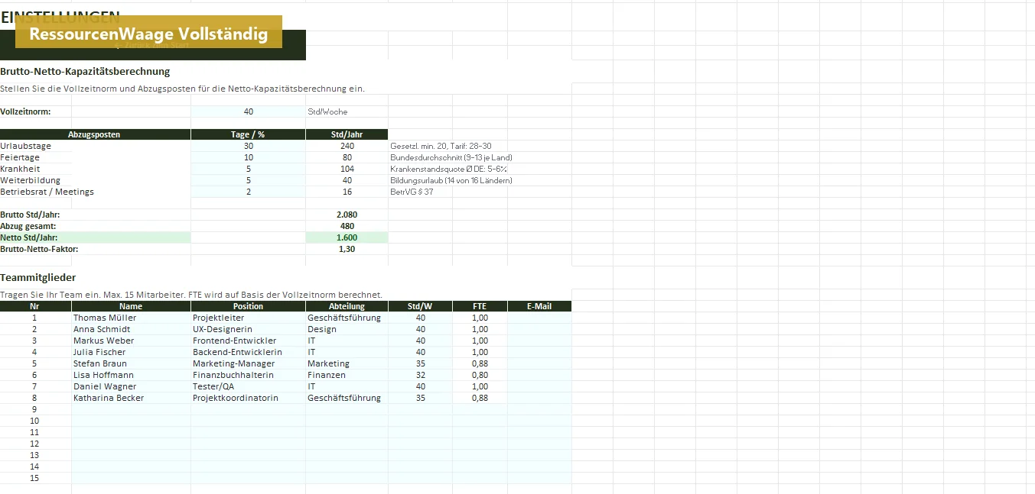The width and height of the screenshot is (1035, 494).
Task: Select the name cell Thomas Müller
Action: click(x=131, y=318)
